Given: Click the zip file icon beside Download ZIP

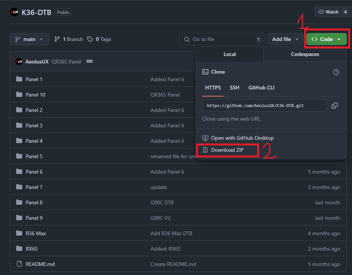Looking at the screenshot, I should pos(205,150).
